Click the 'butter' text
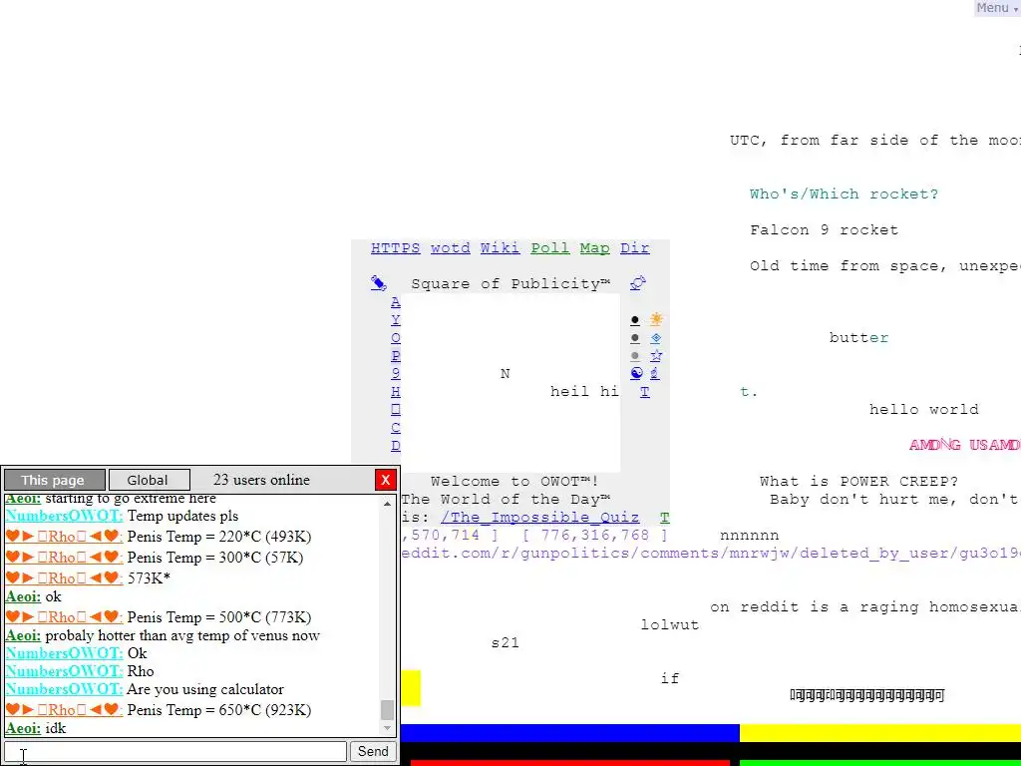The height and width of the screenshot is (766, 1021). pyautogui.click(x=858, y=337)
